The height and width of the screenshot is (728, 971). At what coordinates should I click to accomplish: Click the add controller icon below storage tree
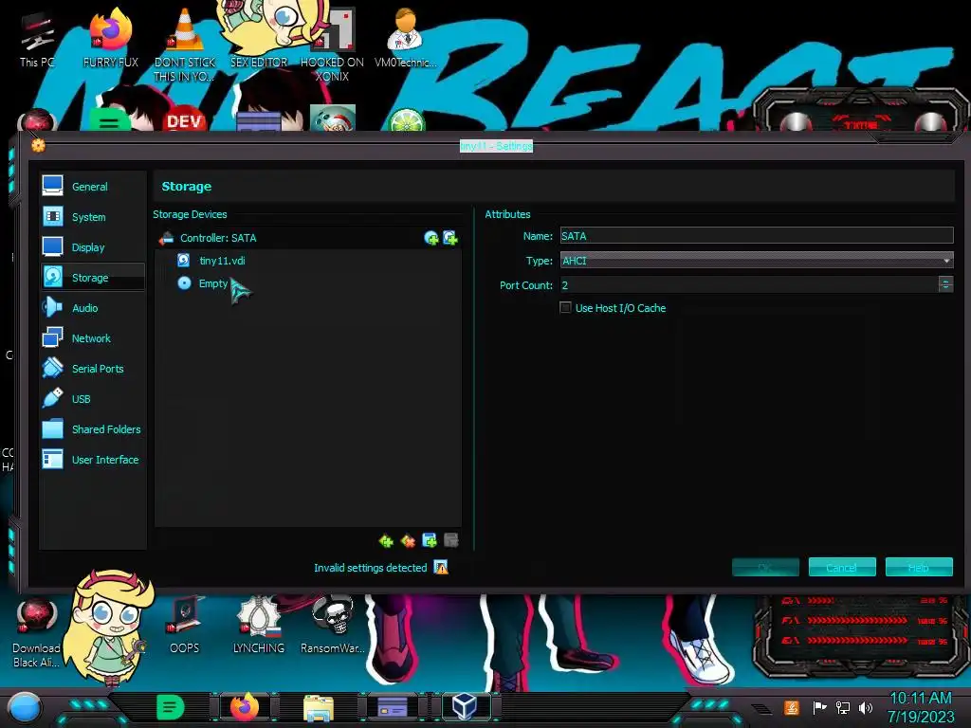[386, 541]
